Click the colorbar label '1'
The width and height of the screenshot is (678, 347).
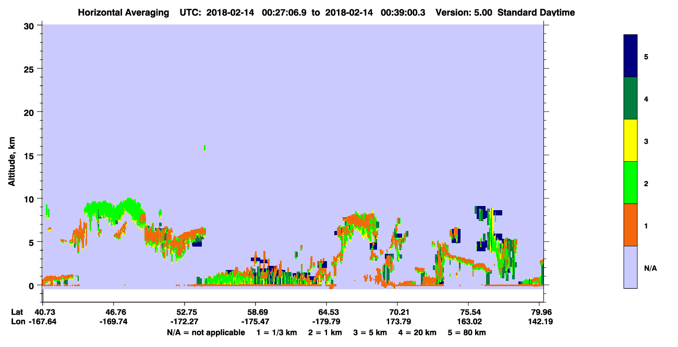coord(646,225)
